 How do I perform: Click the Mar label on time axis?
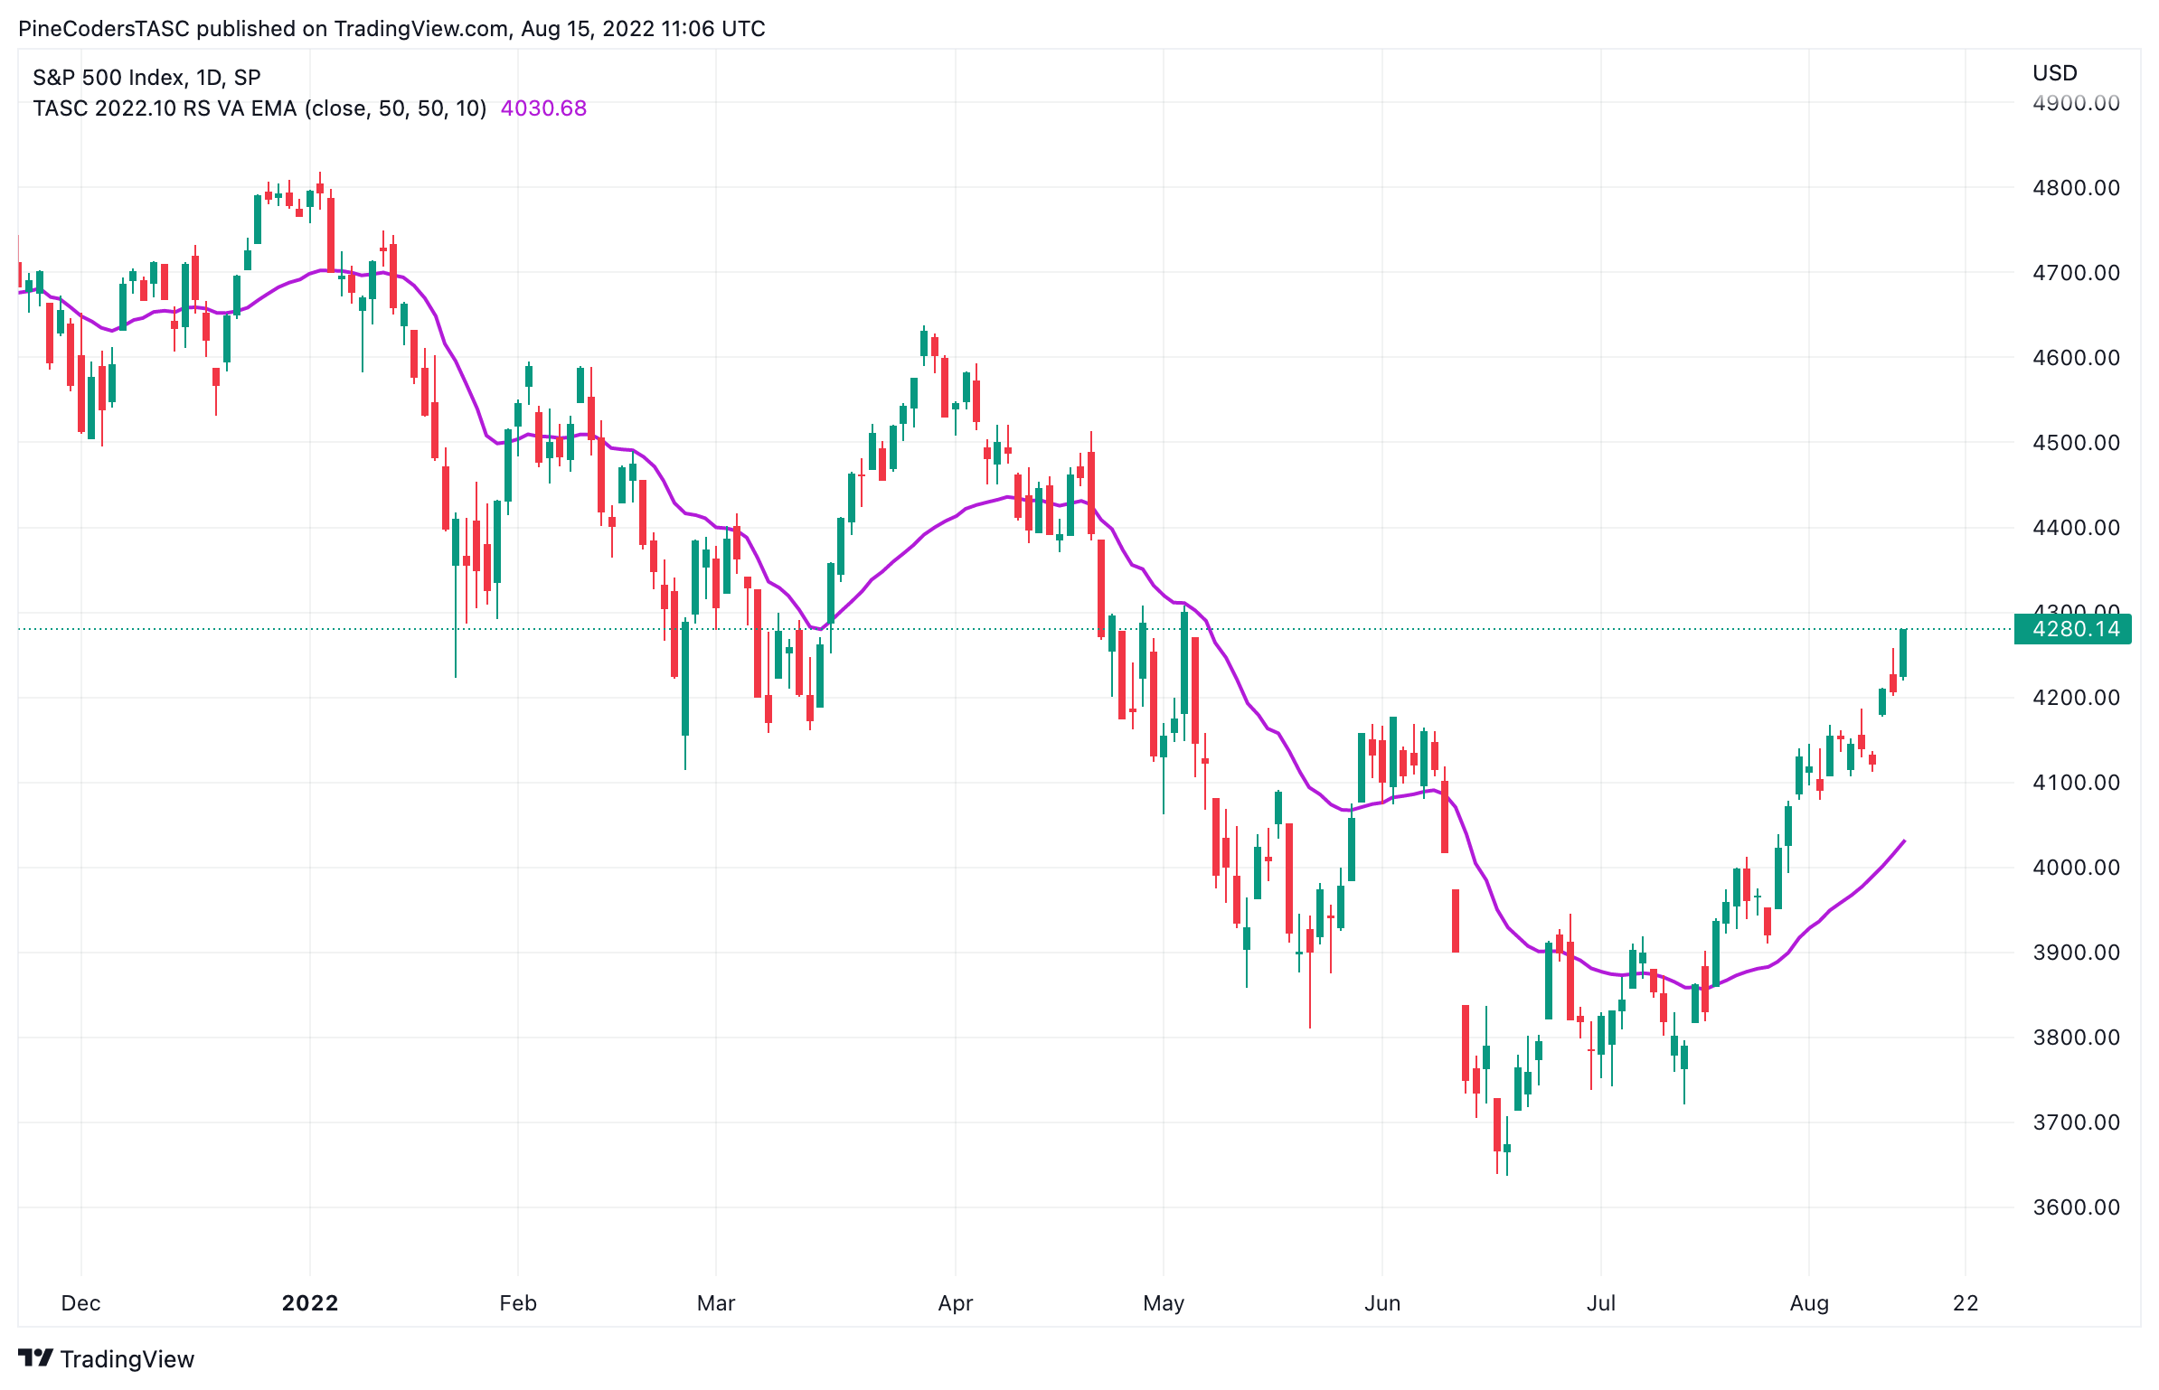(716, 1303)
